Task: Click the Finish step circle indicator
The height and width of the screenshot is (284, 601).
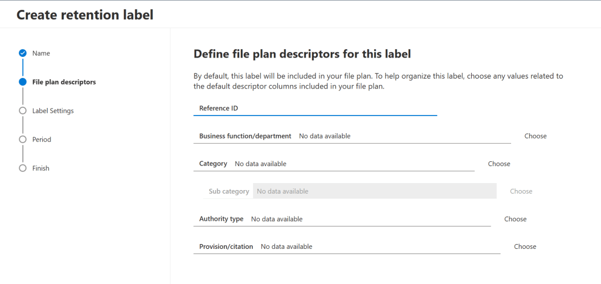Action: tap(23, 168)
